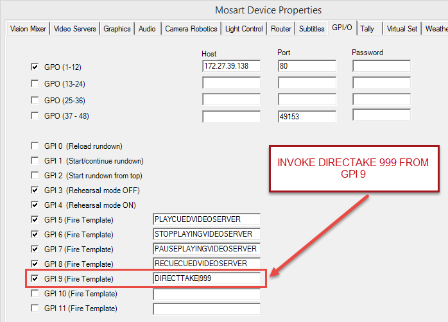Enable the GPO (13-24) checkbox
Screen dimensions: 448x322
tap(35, 83)
